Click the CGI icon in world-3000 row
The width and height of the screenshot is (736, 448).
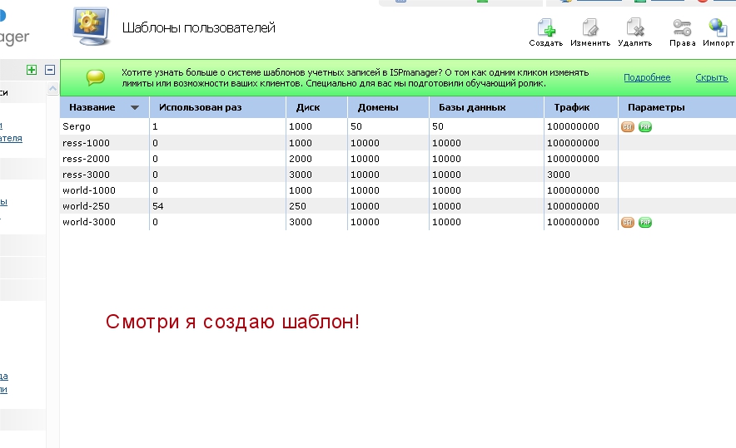pos(628,223)
